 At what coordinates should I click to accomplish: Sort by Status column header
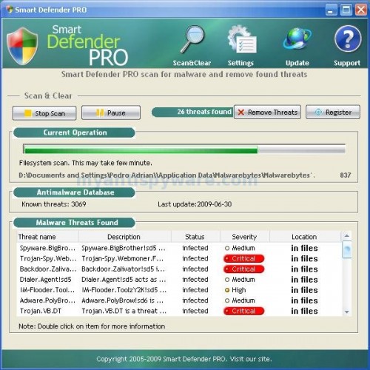pos(195,237)
